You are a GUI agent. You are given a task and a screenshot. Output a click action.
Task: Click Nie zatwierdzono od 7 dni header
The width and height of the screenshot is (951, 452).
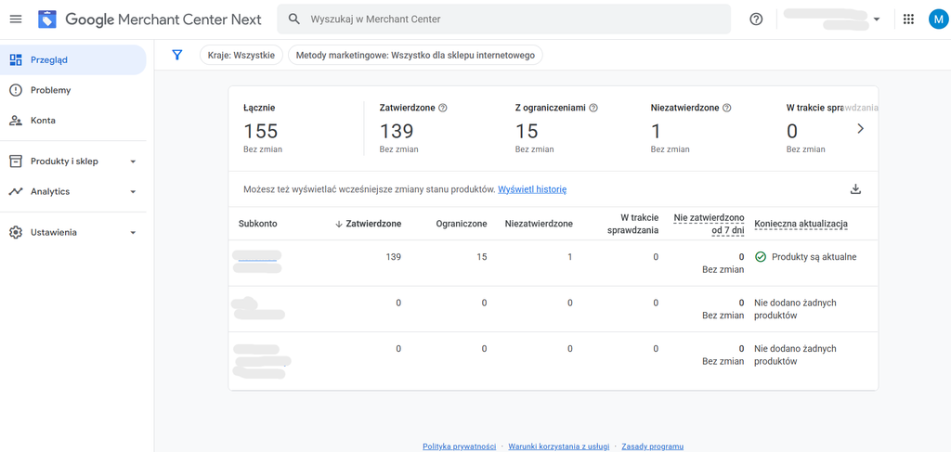pos(709,224)
